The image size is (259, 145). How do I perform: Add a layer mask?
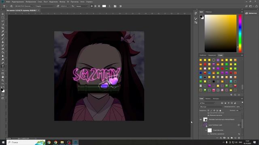(x=224, y=138)
